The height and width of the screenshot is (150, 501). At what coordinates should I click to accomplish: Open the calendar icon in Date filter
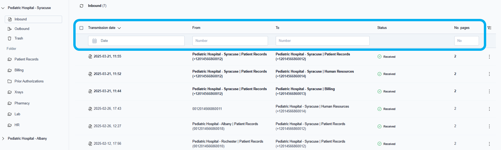click(x=95, y=41)
